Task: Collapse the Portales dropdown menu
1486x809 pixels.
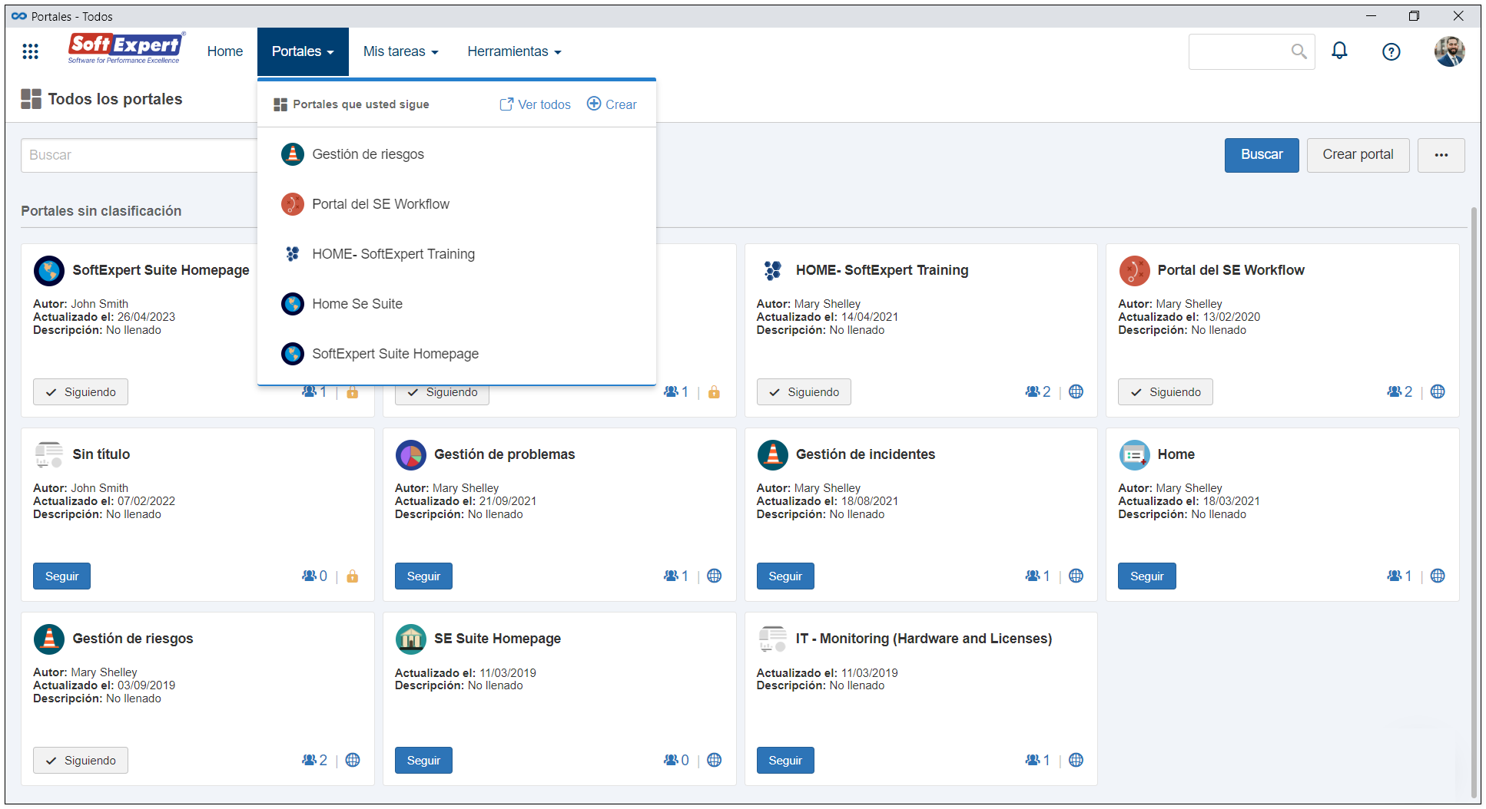Action: click(303, 51)
